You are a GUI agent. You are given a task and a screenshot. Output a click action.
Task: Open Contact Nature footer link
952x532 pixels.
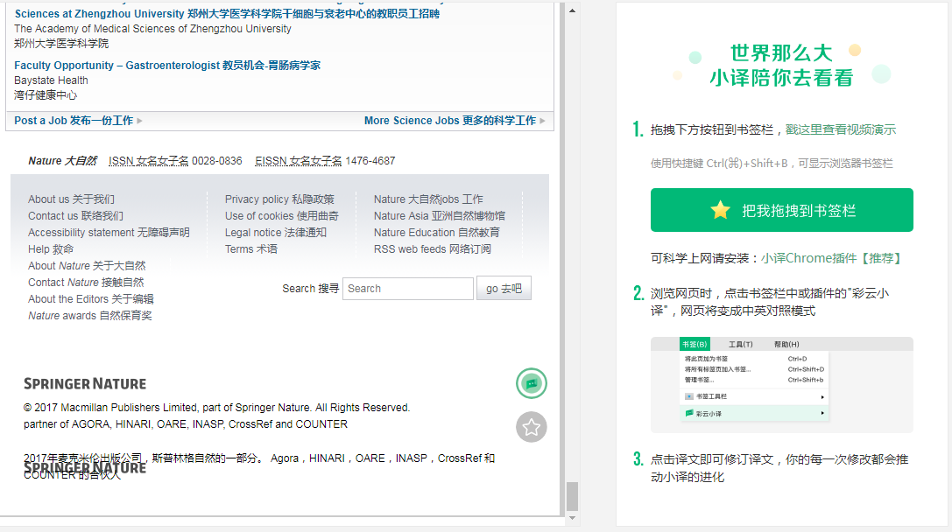pos(86,283)
